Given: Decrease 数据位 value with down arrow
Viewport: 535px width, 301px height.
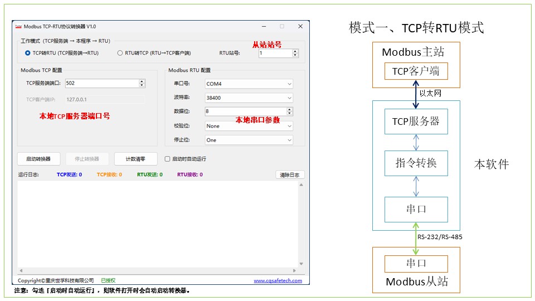Looking at the screenshot, I should 290,114.
